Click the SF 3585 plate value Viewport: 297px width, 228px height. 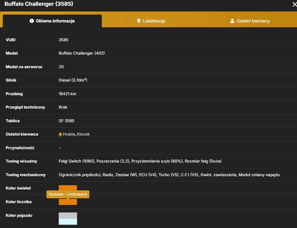pyautogui.click(x=67, y=121)
